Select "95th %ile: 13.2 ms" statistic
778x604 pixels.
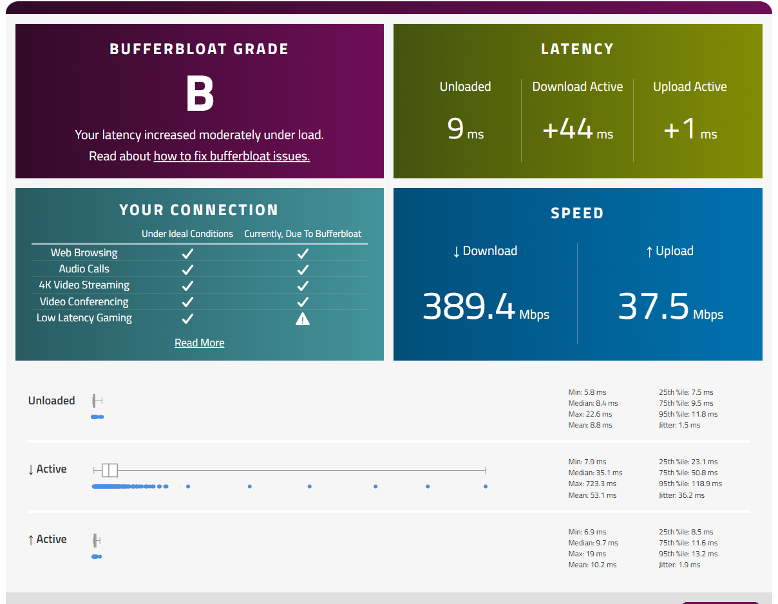coord(688,554)
